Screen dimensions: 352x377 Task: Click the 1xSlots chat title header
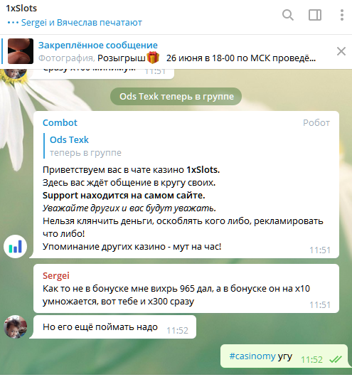pos(21,8)
